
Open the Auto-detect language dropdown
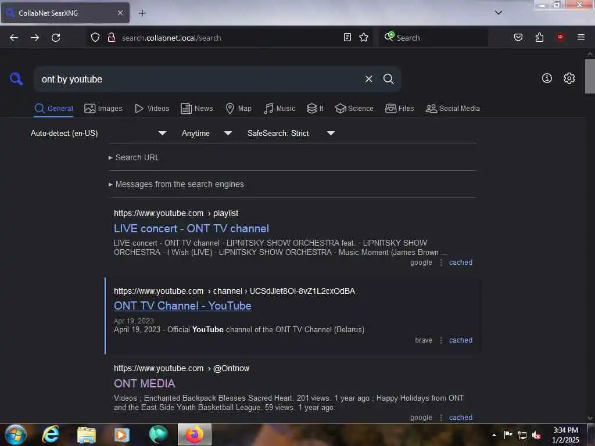[x=98, y=133]
